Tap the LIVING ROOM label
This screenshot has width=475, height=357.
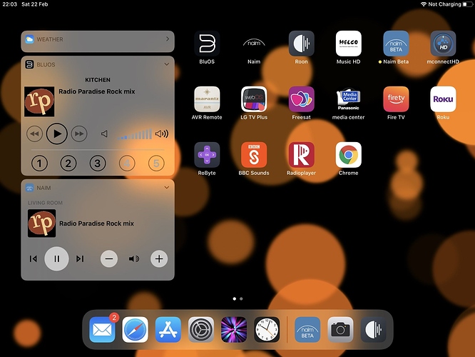pos(45,203)
